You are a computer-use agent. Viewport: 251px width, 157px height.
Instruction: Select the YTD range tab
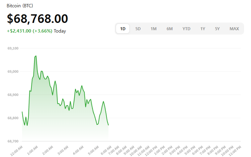(186, 29)
